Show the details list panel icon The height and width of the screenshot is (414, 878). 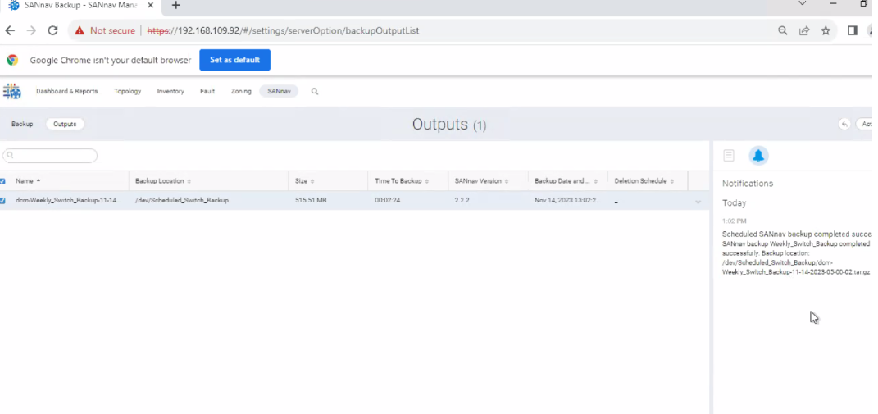point(729,155)
